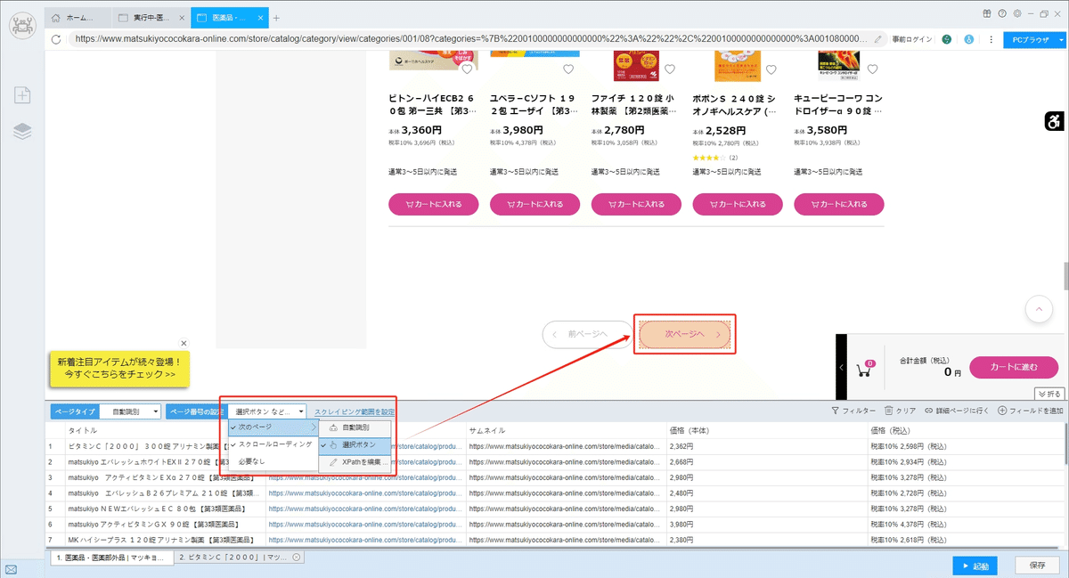
Task: Click the 起動 start button
Action: pyautogui.click(x=975, y=566)
